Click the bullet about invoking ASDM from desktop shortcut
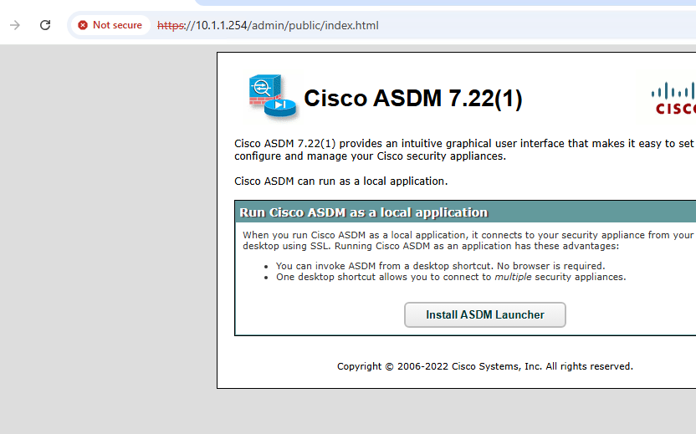The image size is (696, 434). point(440,266)
